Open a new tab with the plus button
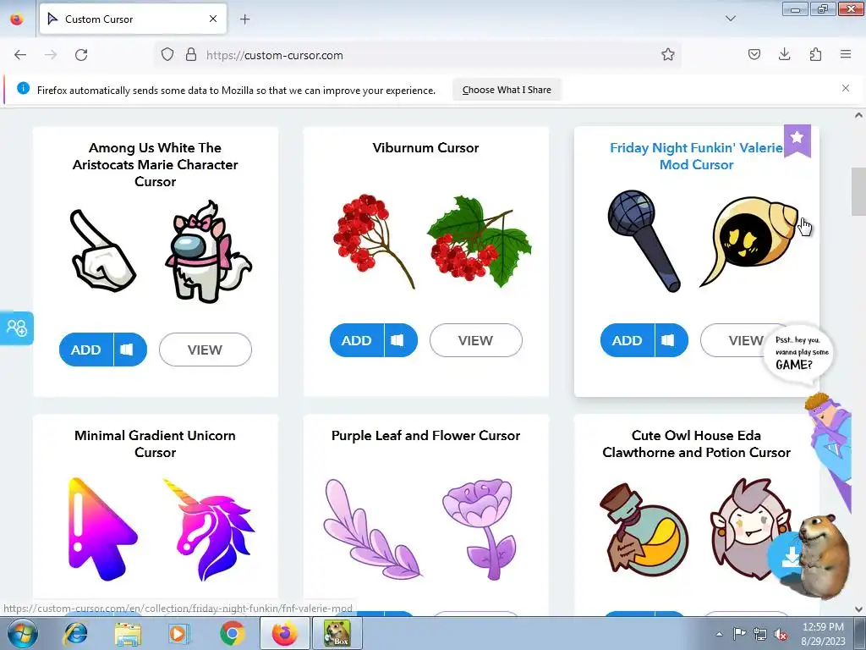The image size is (866, 650). [x=244, y=19]
